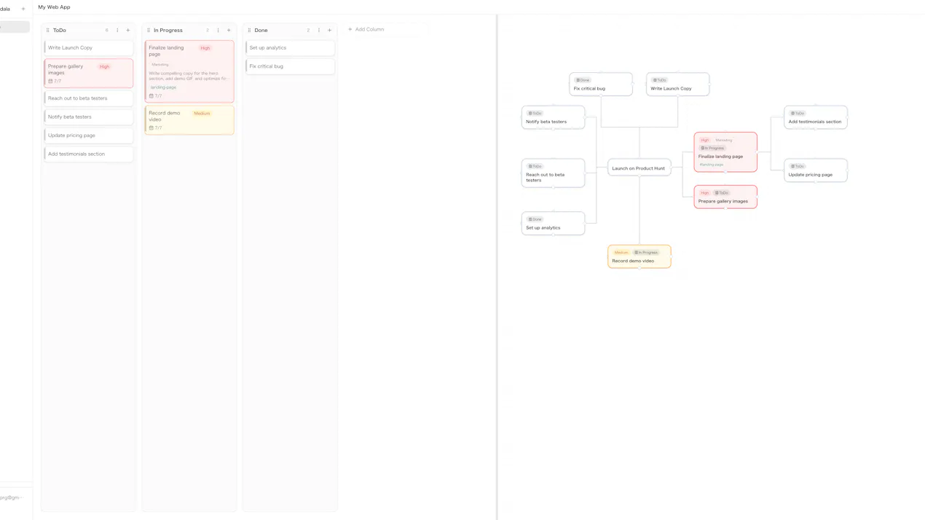Open the Done column three-dot menu
Viewport: 925px width, 520px height.
click(x=318, y=31)
